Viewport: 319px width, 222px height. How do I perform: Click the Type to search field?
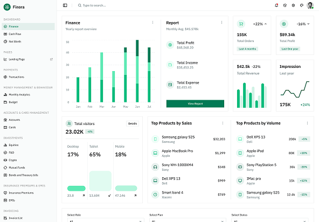click(x=94, y=5)
